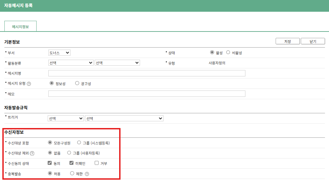Screen dimensions: 329x181
Task: Select 허용 for 중복발송
Action: click(x=50, y=173)
